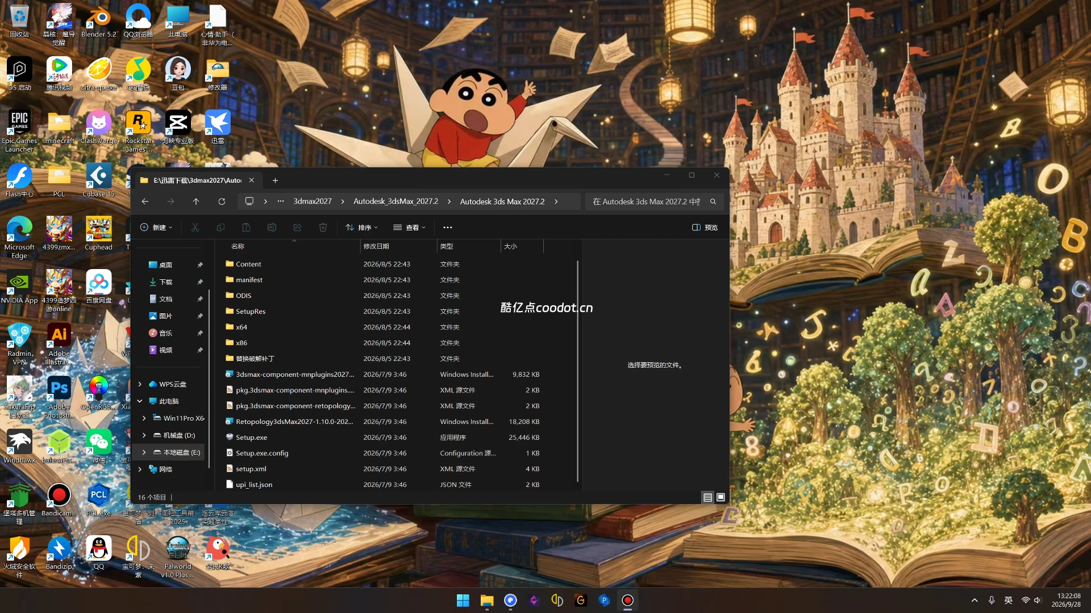Viewport: 1091px width, 613px height.
Task: Sort by the 大小 column header
Action: [522, 246]
